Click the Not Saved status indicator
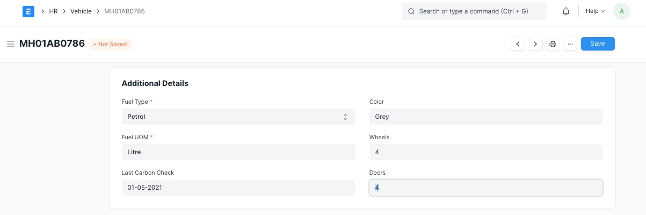The image size is (646, 215). 110,44
